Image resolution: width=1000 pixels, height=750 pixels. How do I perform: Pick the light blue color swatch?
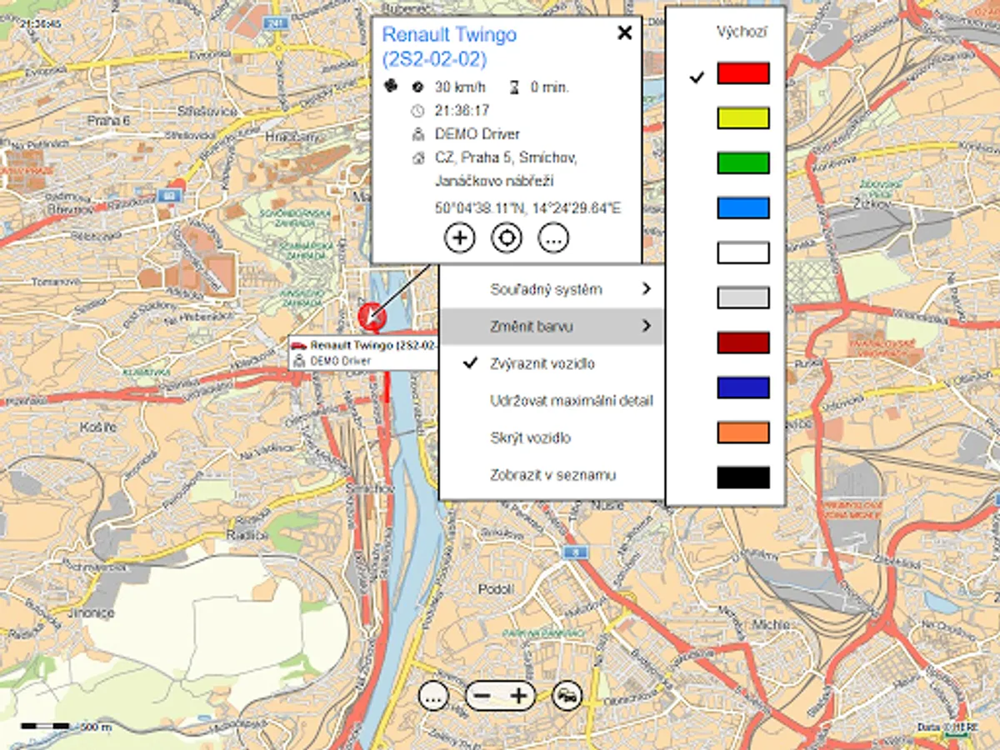pyautogui.click(x=743, y=208)
